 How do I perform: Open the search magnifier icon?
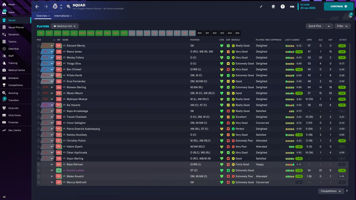tap(69, 6)
